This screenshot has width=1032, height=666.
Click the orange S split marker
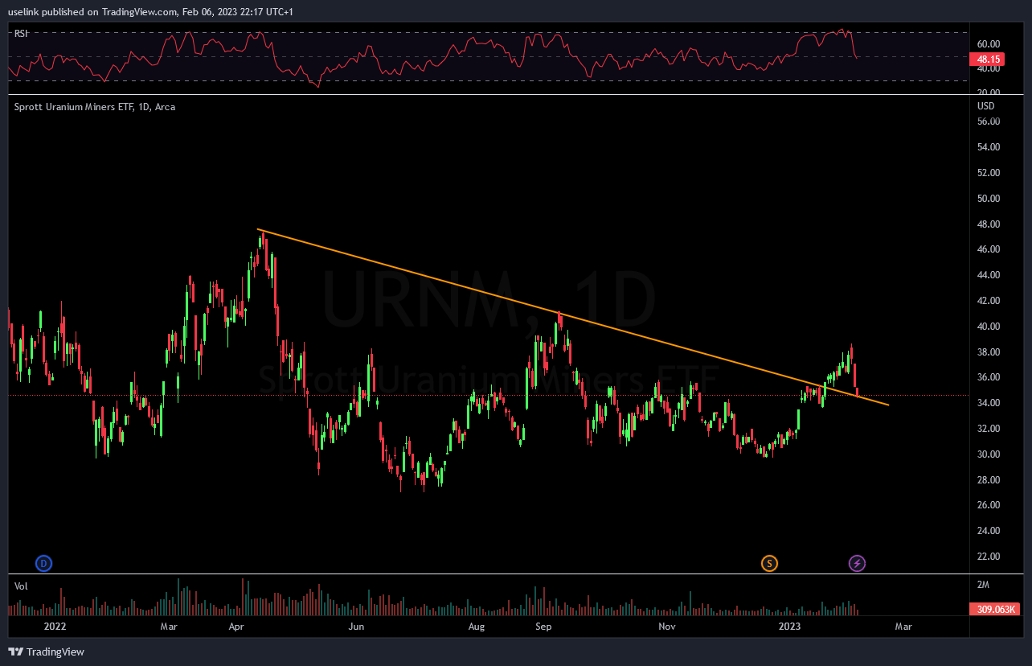pyautogui.click(x=770, y=563)
